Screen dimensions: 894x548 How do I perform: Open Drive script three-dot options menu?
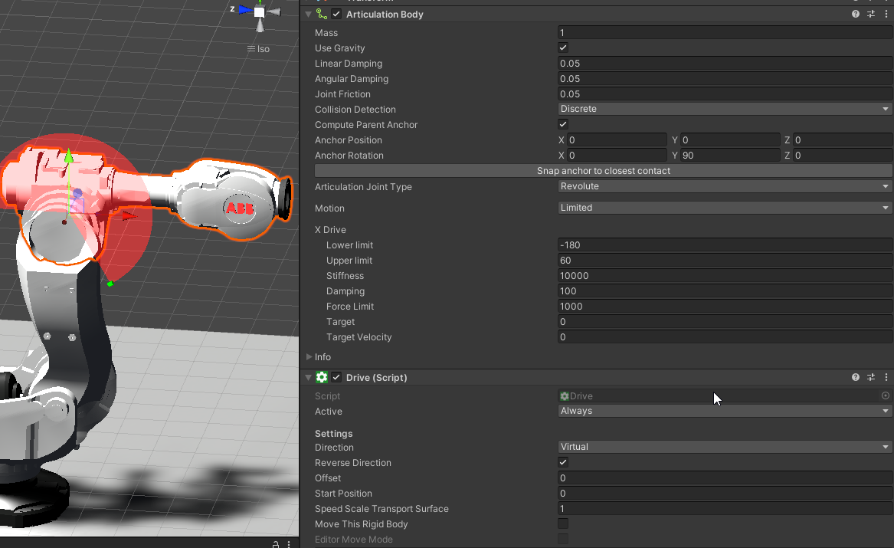point(885,377)
